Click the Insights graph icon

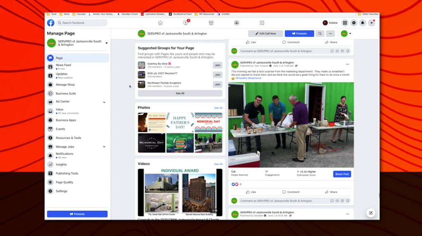50,164
